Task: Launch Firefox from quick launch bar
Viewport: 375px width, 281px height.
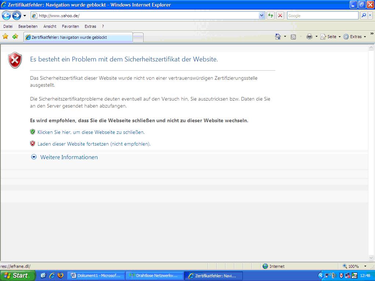Action: click(60, 276)
